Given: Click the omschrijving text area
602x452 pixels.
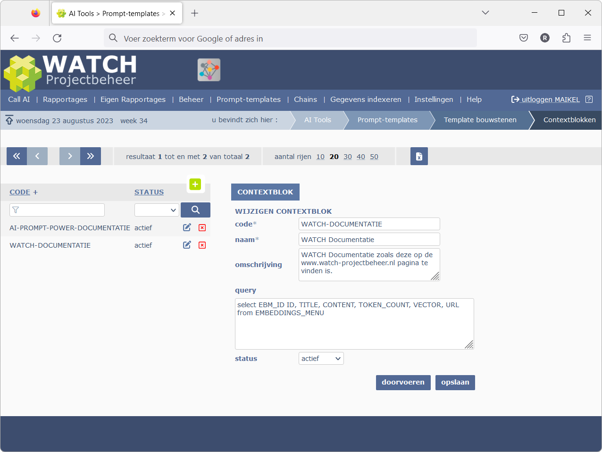Looking at the screenshot, I should 369,265.
